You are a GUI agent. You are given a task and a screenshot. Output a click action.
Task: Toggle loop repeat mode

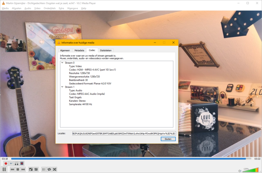49,169
